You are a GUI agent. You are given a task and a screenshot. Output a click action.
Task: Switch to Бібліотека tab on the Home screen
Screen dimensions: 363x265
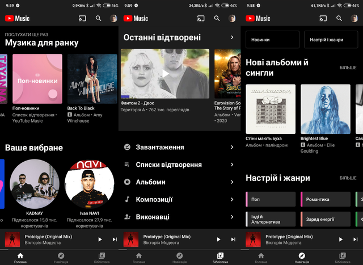pos(102,258)
